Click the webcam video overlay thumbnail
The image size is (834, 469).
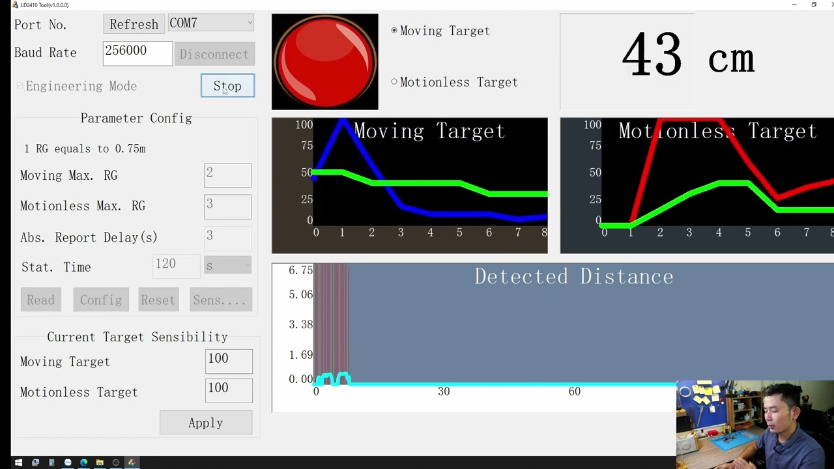[755, 425]
